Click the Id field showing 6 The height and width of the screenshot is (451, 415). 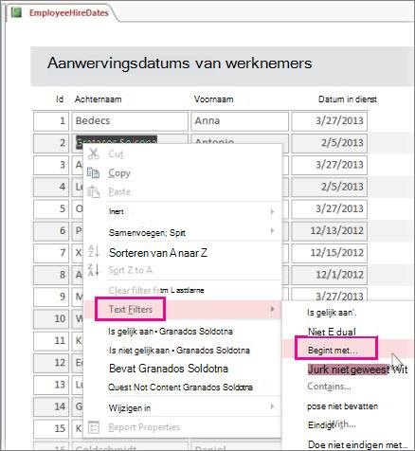click(51, 231)
